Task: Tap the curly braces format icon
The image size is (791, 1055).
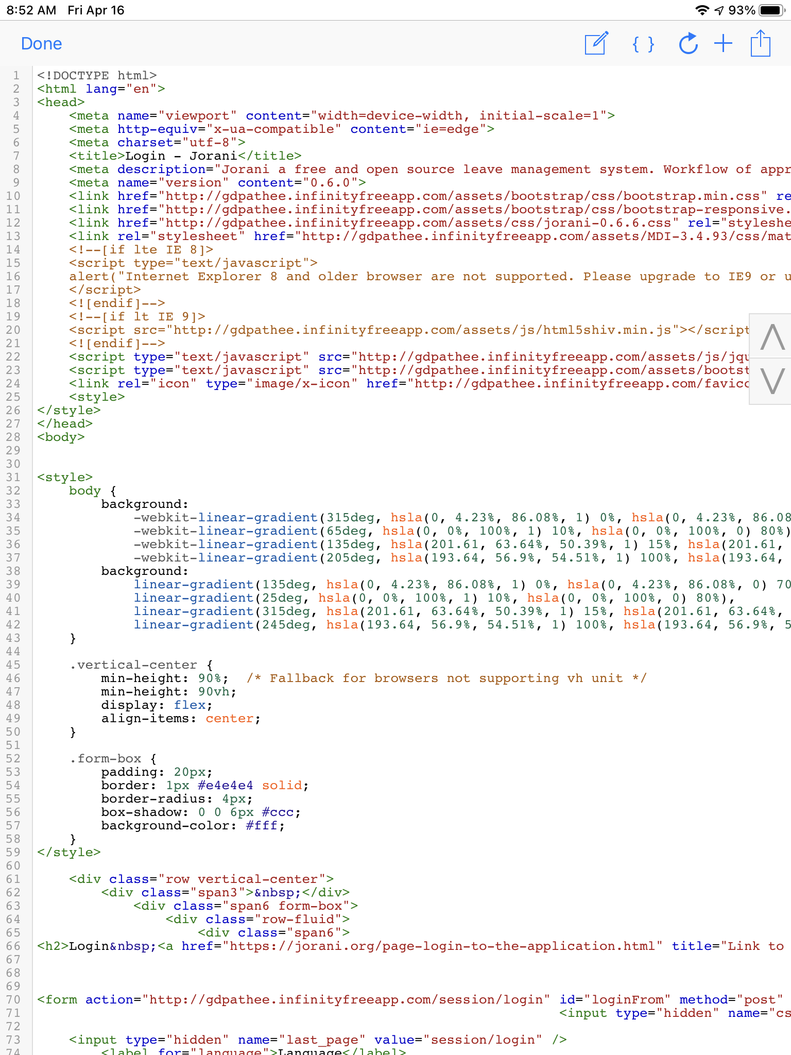Action: 643,44
